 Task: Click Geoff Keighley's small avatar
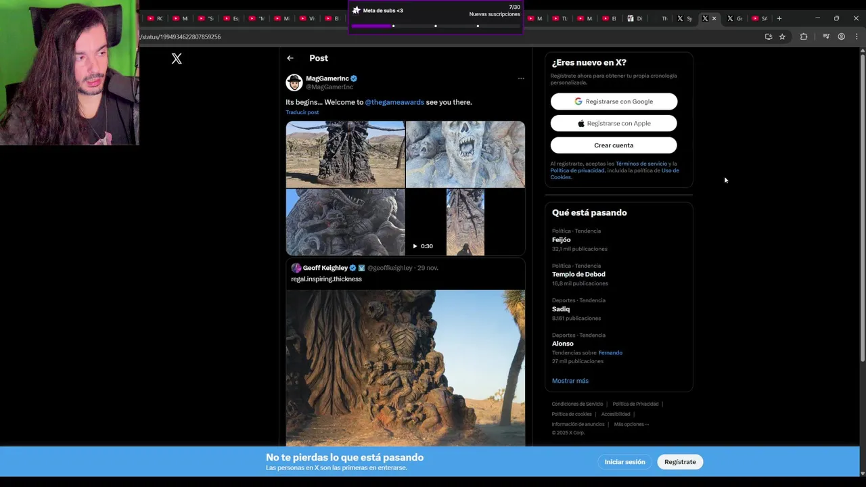[296, 268]
